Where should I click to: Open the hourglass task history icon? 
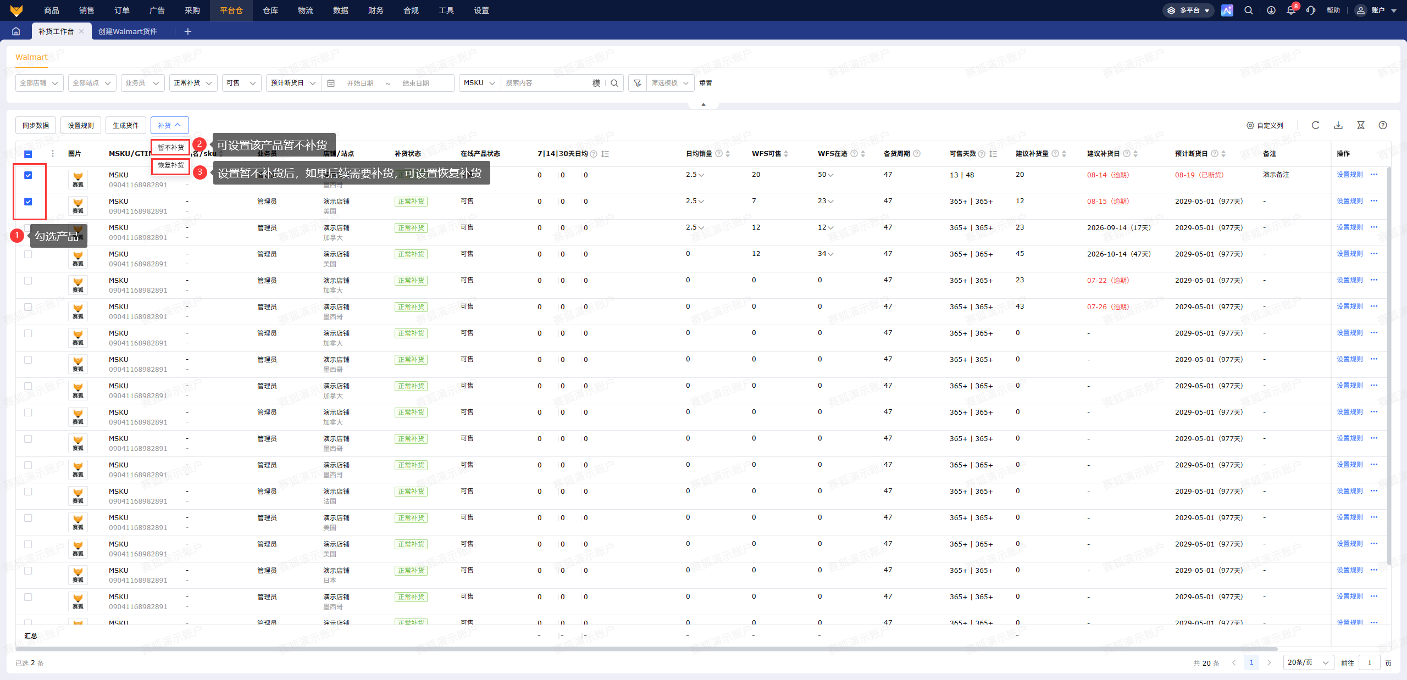(1361, 125)
